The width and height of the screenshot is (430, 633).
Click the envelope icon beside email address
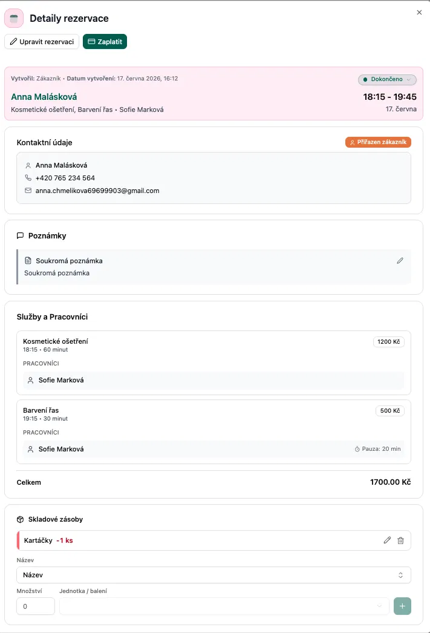(x=28, y=191)
